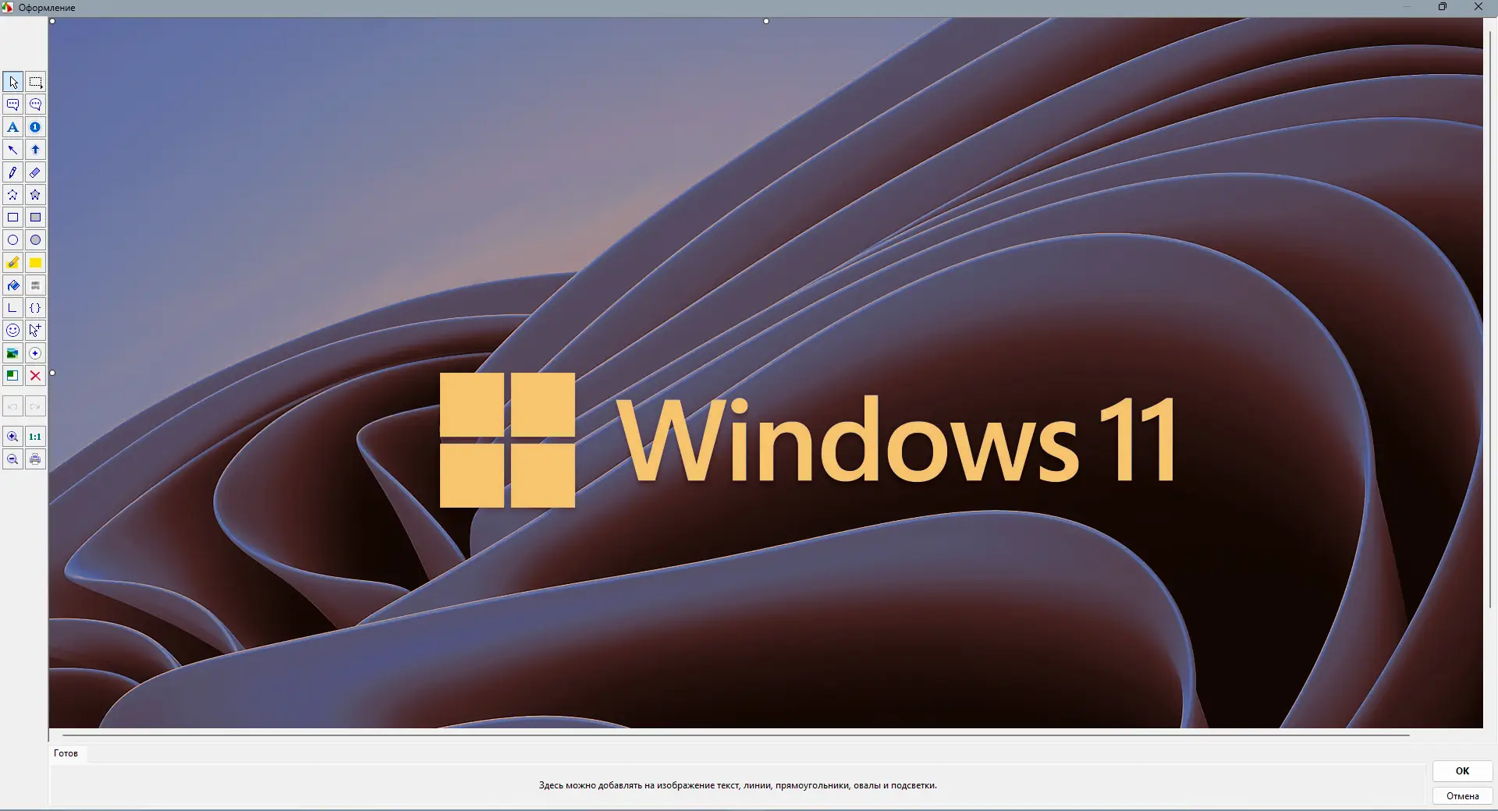Viewport: 1498px width, 811px height.
Task: Select the text tool letter A
Action: (x=12, y=127)
